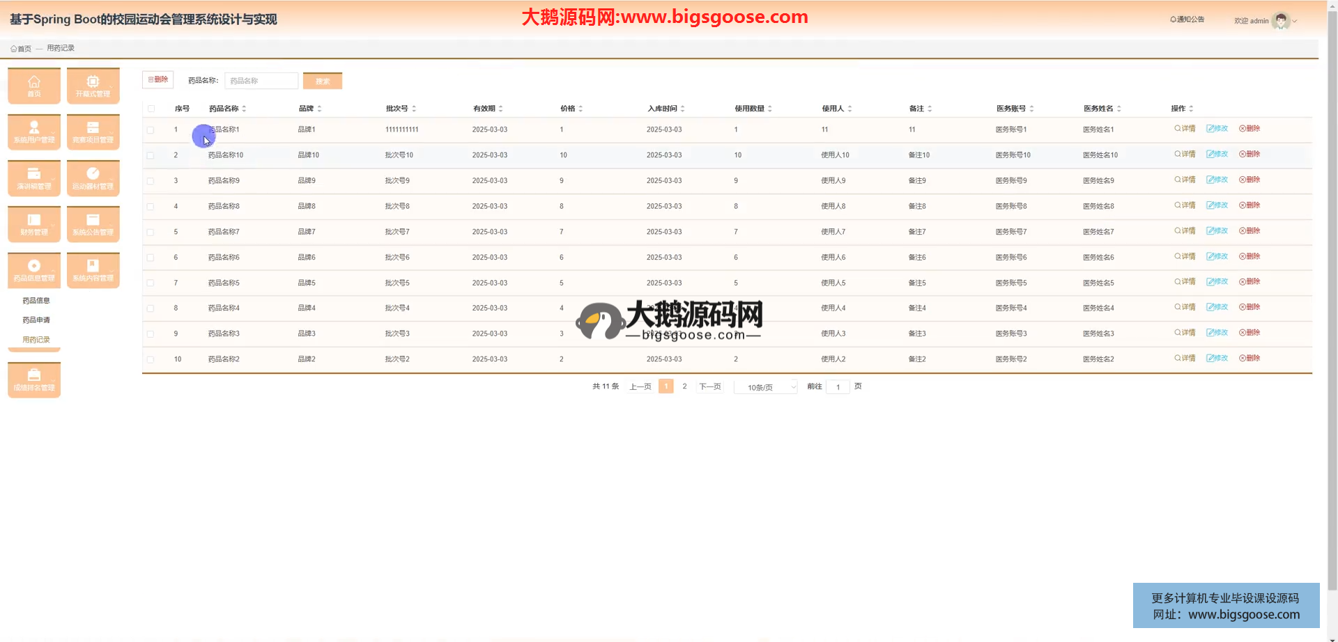Sort table by 有效期 column arrows

click(x=501, y=109)
